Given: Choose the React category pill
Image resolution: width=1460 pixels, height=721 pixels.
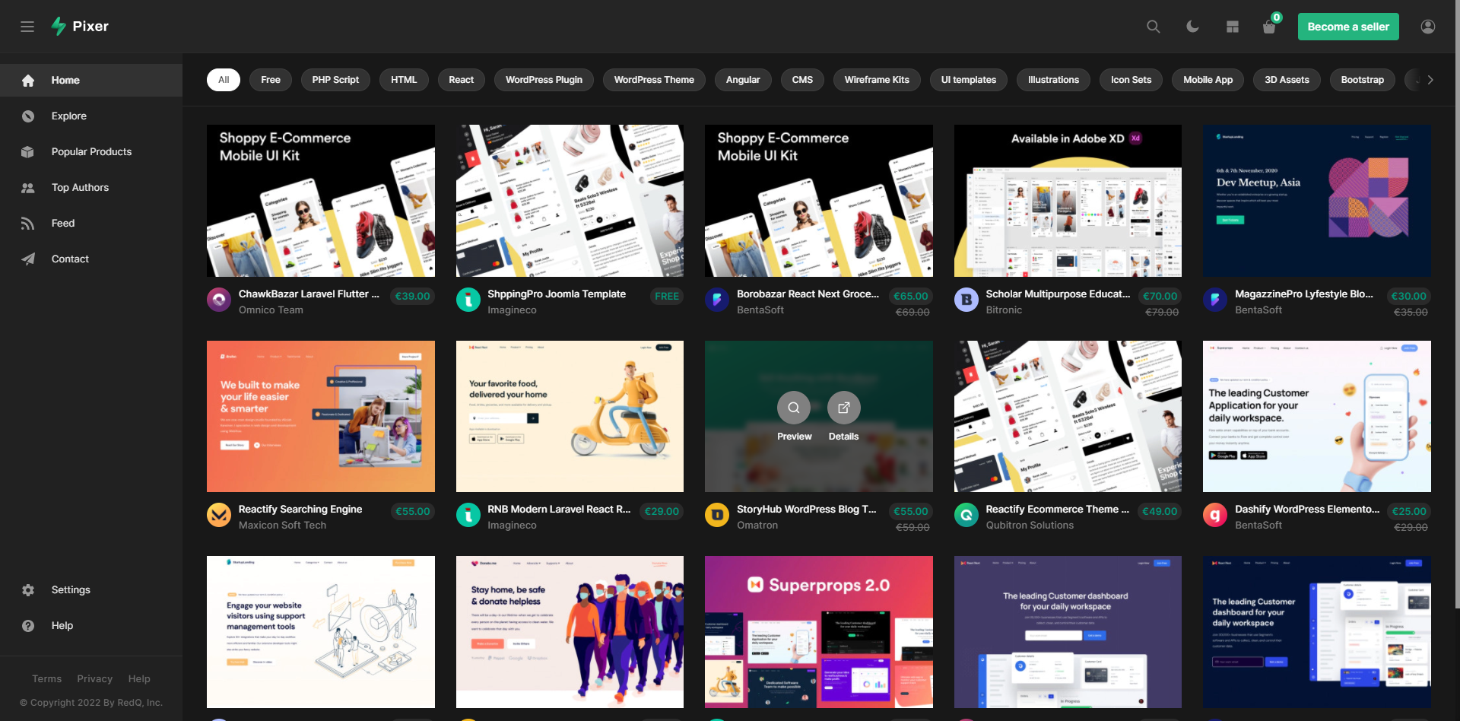Looking at the screenshot, I should [x=461, y=80].
